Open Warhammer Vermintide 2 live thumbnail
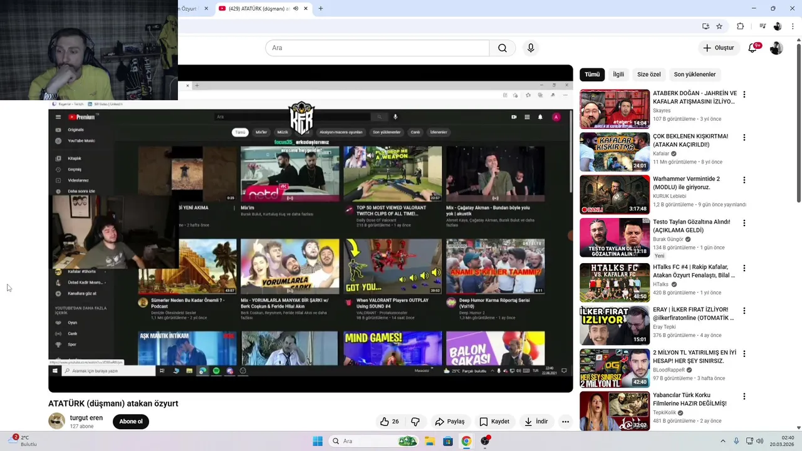This screenshot has width=802, height=451. pos(615,194)
